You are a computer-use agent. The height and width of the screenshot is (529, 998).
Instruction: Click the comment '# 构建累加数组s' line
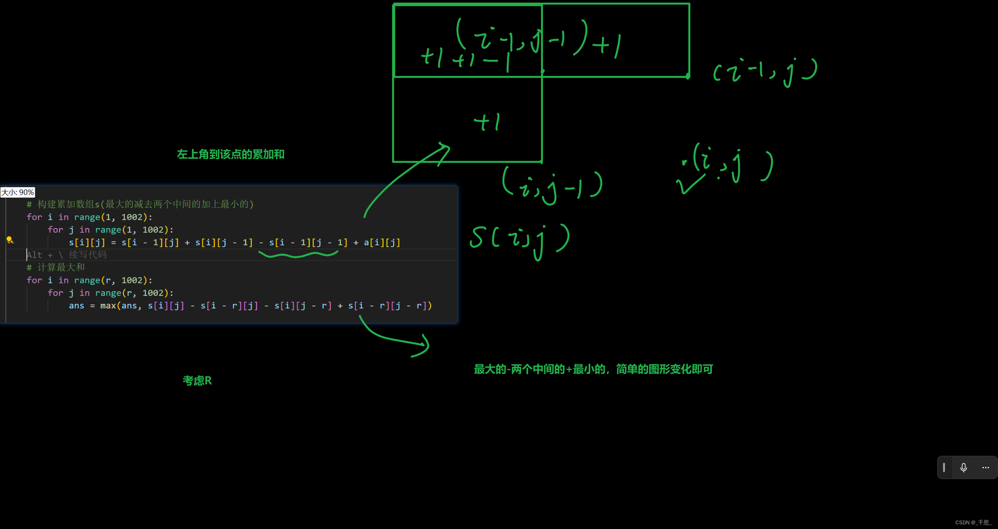[140, 204]
